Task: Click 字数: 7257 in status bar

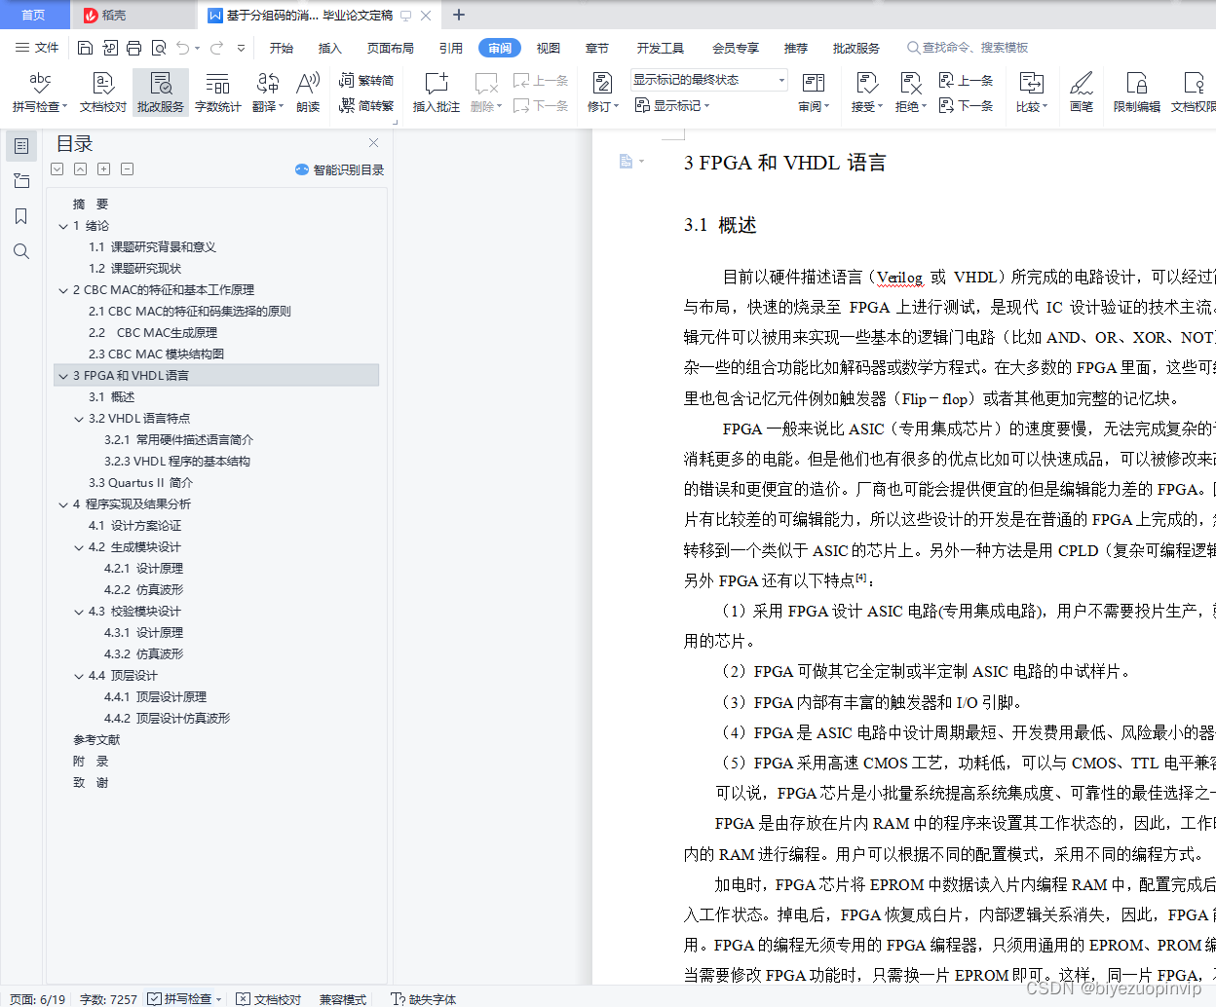Action: (x=108, y=998)
